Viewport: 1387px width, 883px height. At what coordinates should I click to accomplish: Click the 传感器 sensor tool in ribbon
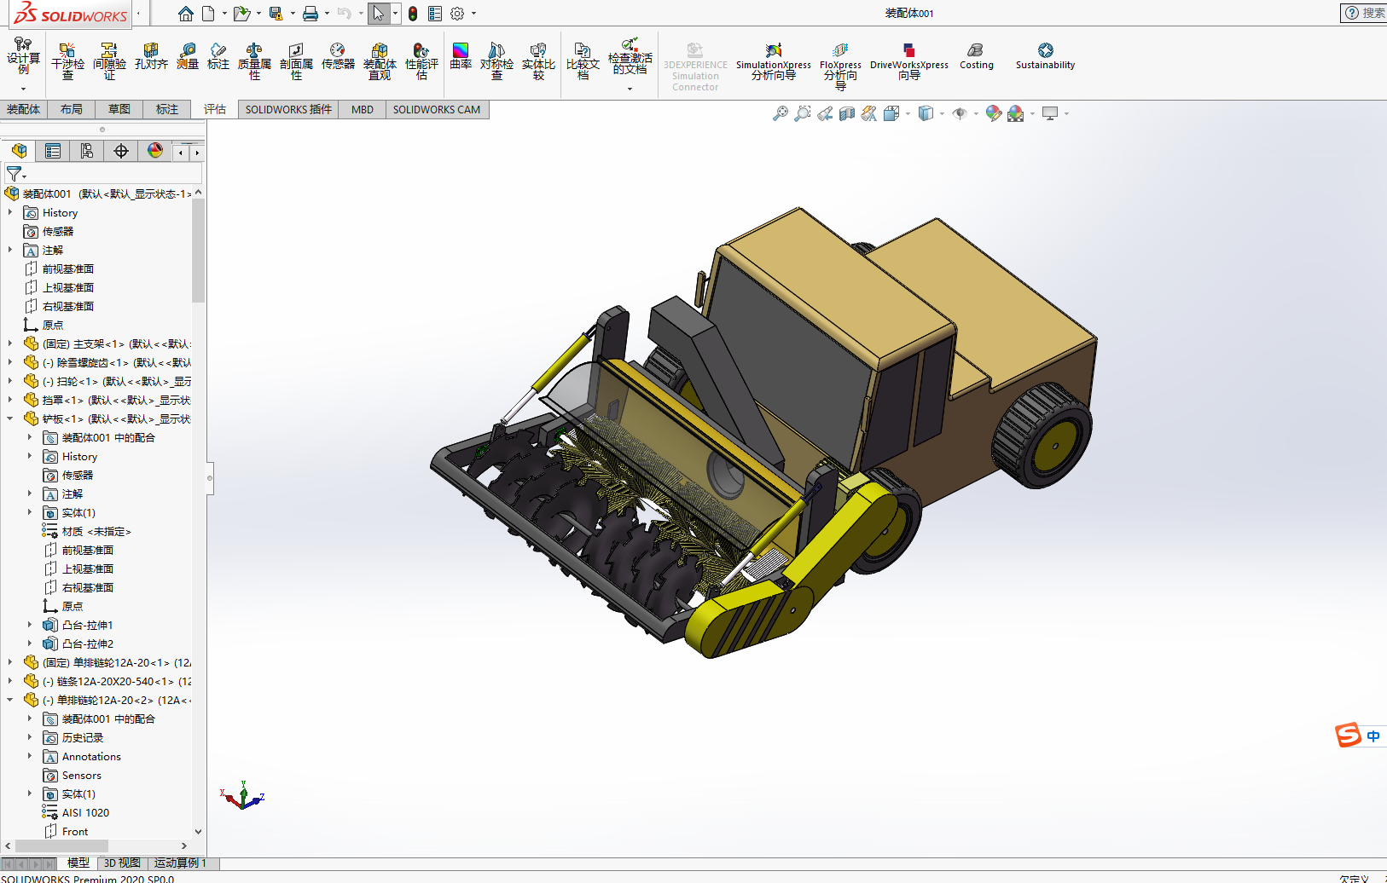338,56
